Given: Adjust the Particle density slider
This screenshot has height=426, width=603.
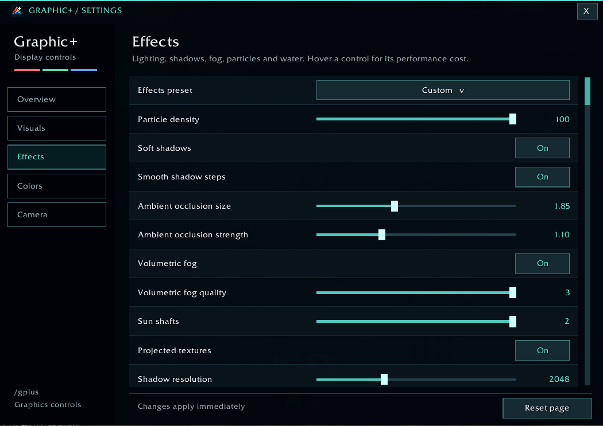Looking at the screenshot, I should (x=416, y=119).
